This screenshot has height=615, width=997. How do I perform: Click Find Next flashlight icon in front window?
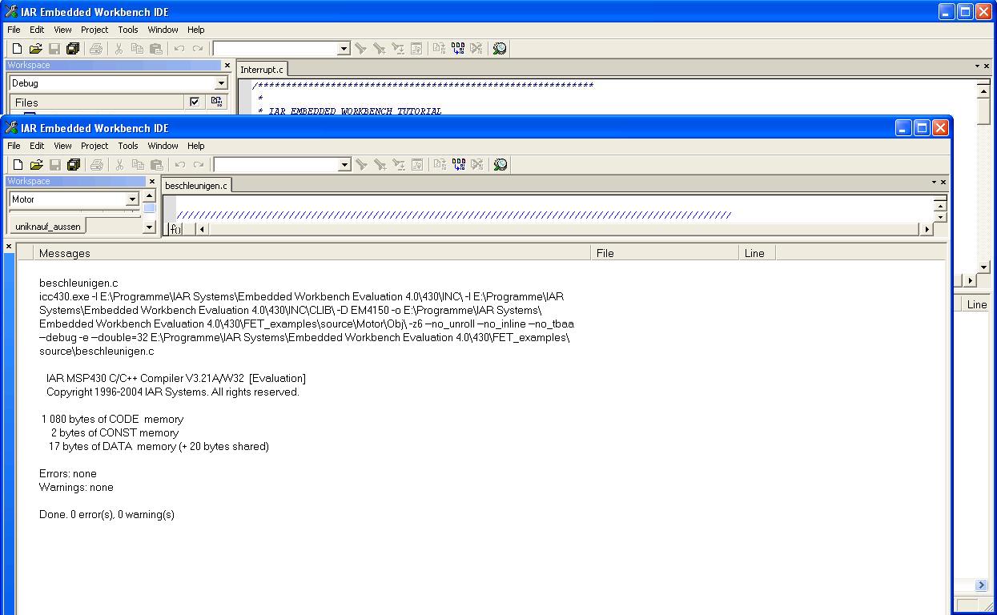(361, 165)
